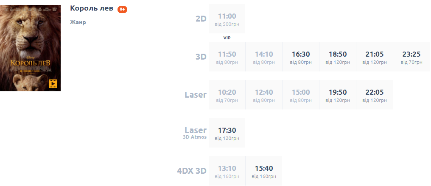The image size is (431, 186).
Task: Choose Laser 3D Atmos 17:30 showtime
Action: coord(227,133)
